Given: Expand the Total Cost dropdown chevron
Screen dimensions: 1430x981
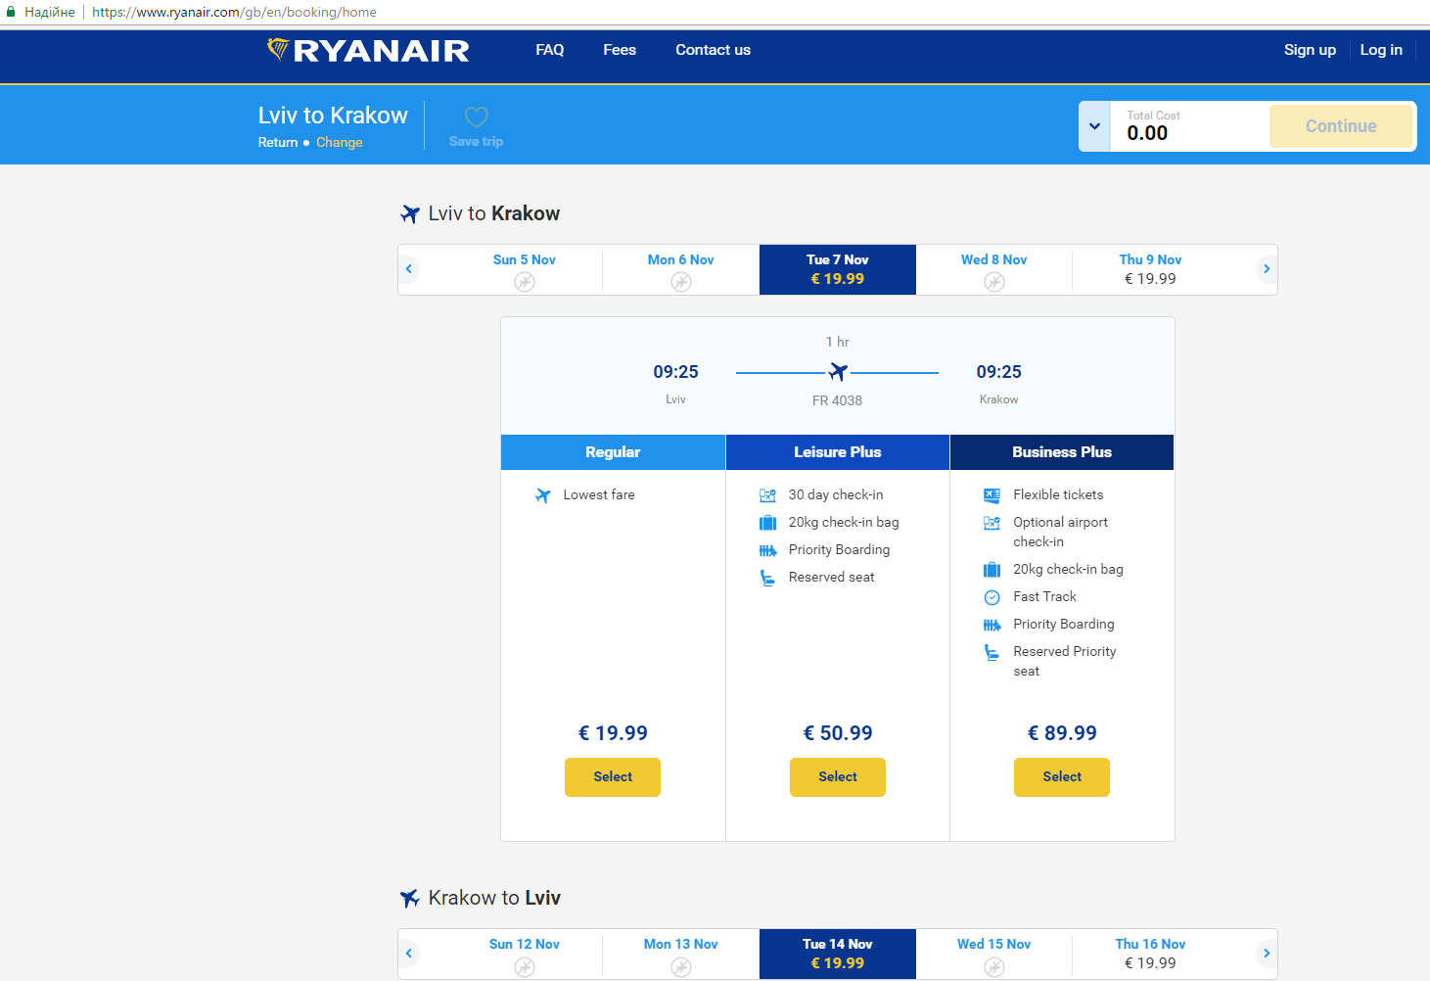Looking at the screenshot, I should pos(1094,126).
